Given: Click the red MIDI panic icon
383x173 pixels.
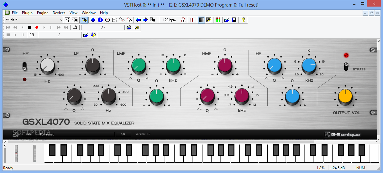Looking at the screenshot, I should pos(192,20).
